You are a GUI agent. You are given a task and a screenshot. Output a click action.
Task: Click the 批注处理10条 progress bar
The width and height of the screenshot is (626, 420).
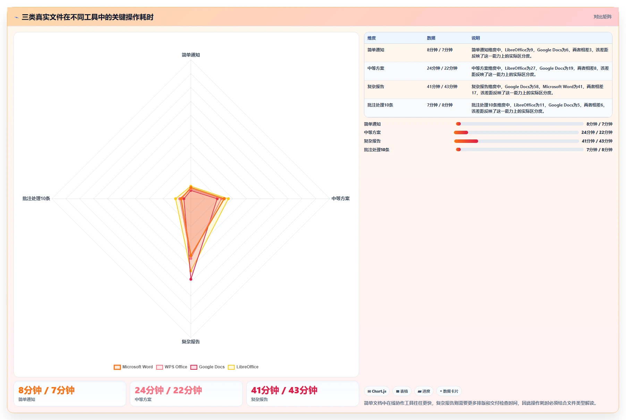click(x=520, y=149)
